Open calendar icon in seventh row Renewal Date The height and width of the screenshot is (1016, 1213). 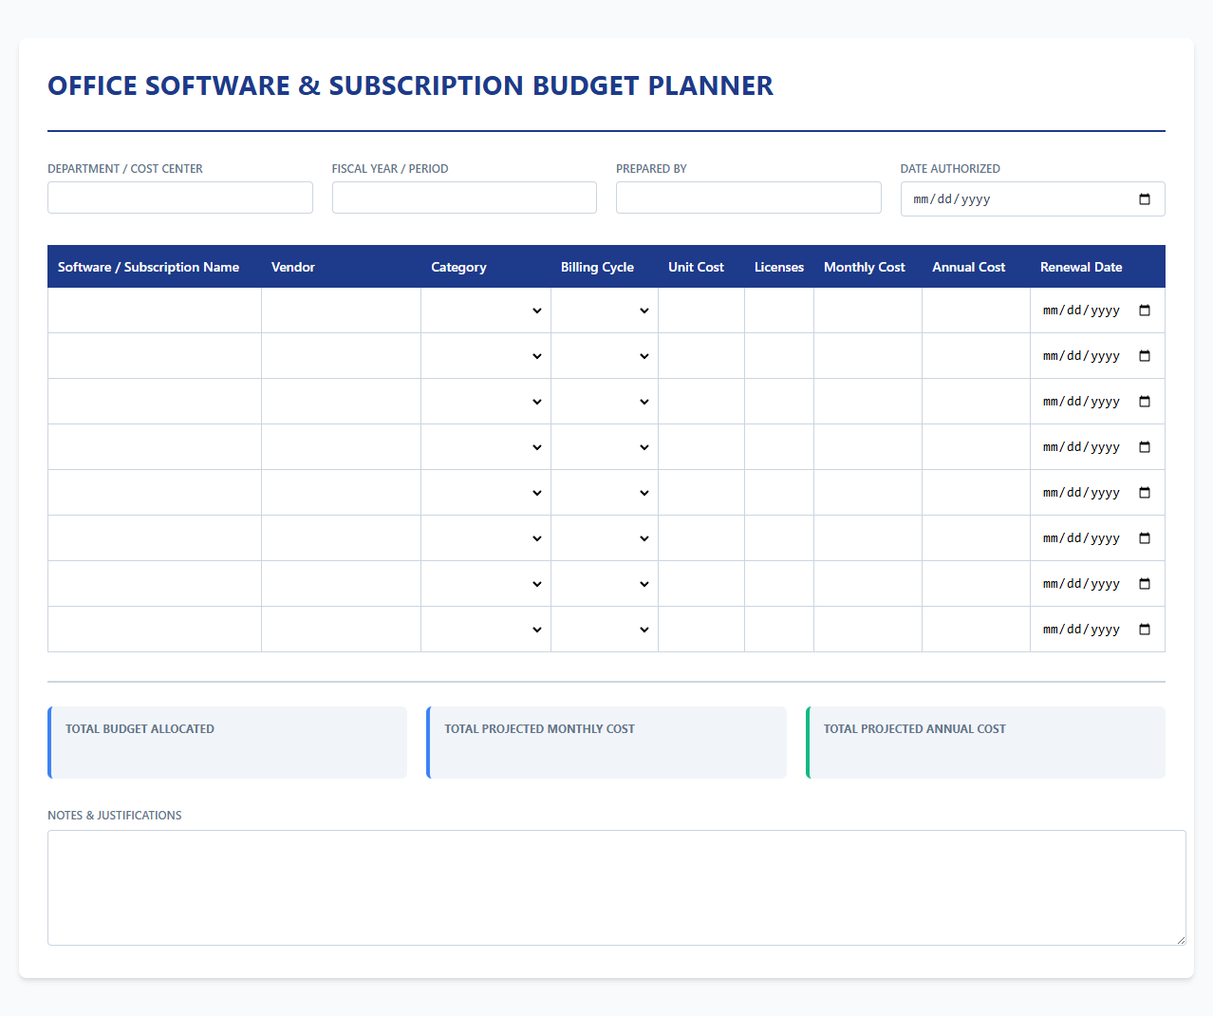point(1144,584)
